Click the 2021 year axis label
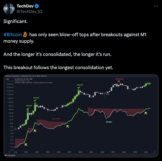The width and height of the screenshot is (162, 161). pyautogui.click(x=113, y=152)
